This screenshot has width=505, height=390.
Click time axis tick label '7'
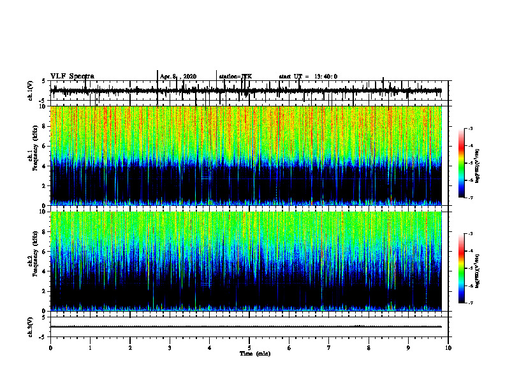tap(329, 348)
